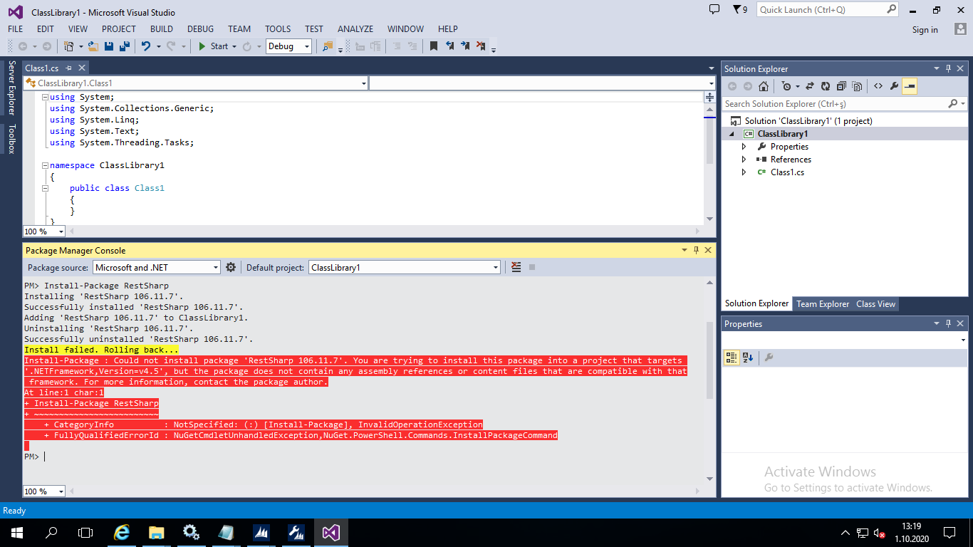
Task: Open the DEBUG menu
Action: point(200,28)
